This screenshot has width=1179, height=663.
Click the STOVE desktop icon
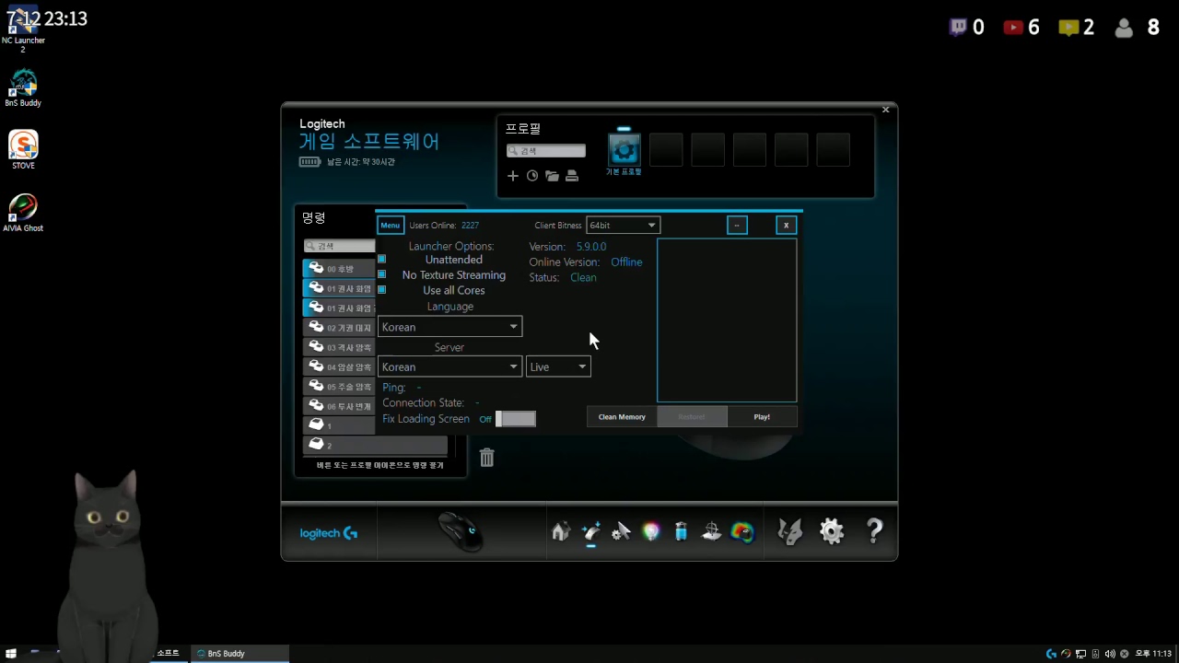[23, 150]
